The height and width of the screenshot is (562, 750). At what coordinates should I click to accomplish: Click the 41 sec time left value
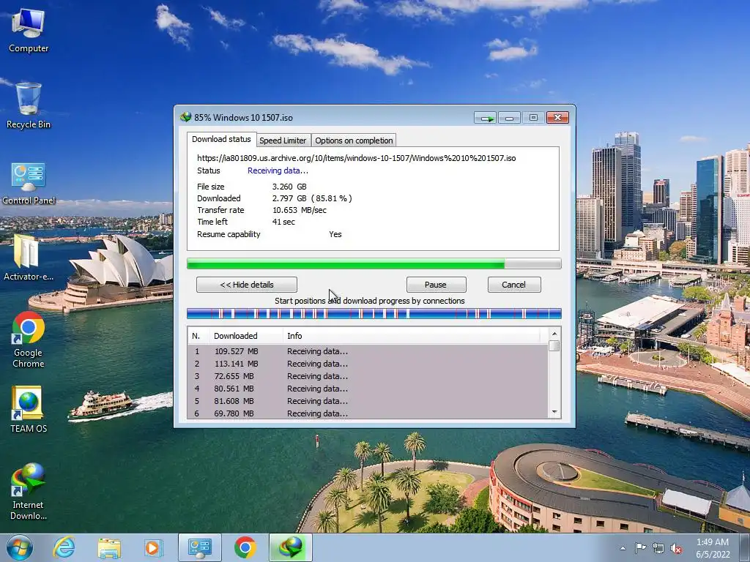283,222
